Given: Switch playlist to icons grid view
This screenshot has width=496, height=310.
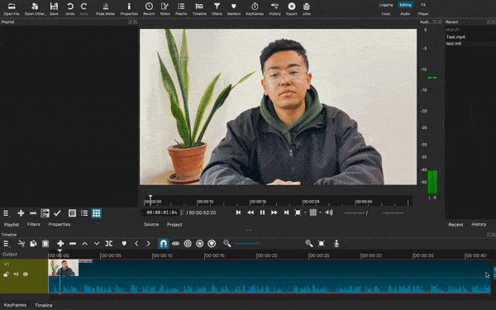Looking at the screenshot, I should [97, 213].
